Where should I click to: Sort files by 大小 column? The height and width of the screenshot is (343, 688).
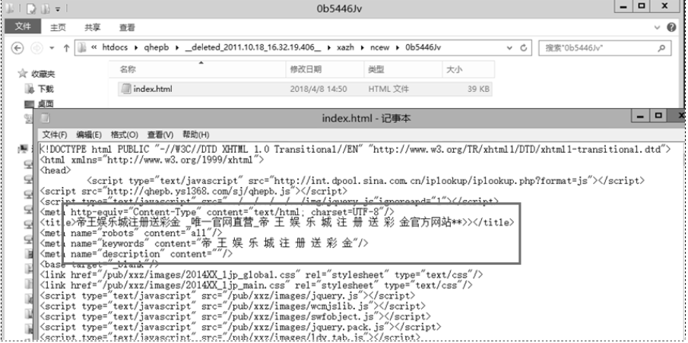(x=468, y=69)
